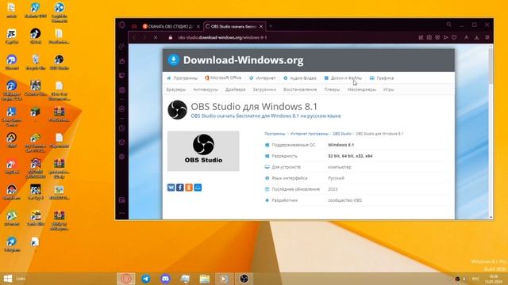Click OBS Studio breadcrumb link

point(342,134)
